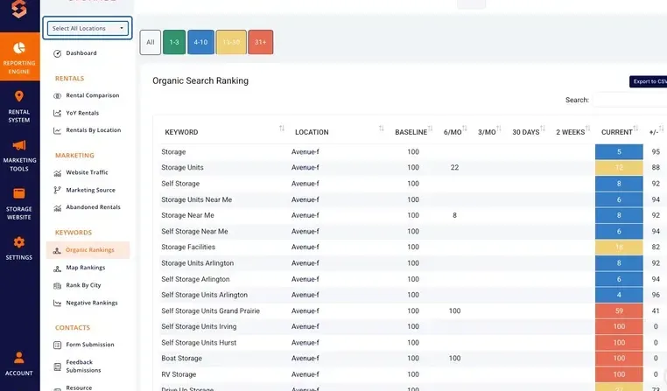
Task: Click the Rental Comparison icon
Action: pos(58,96)
